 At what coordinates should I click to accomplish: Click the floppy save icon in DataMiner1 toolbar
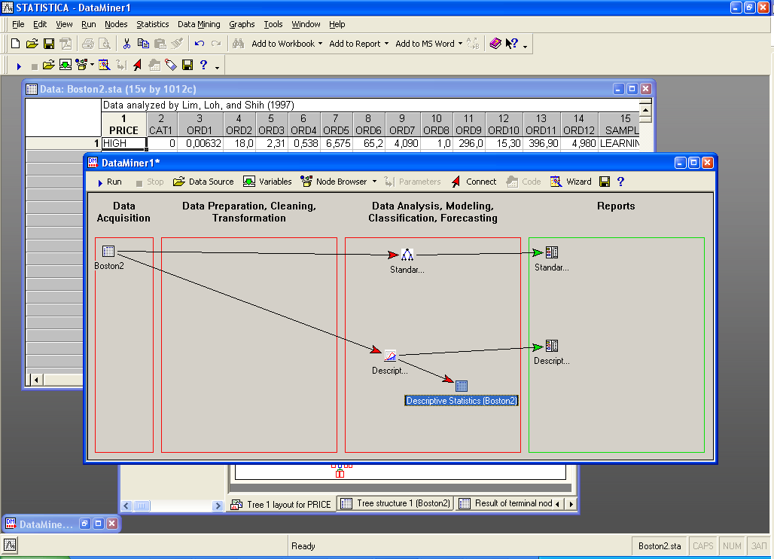pyautogui.click(x=605, y=182)
